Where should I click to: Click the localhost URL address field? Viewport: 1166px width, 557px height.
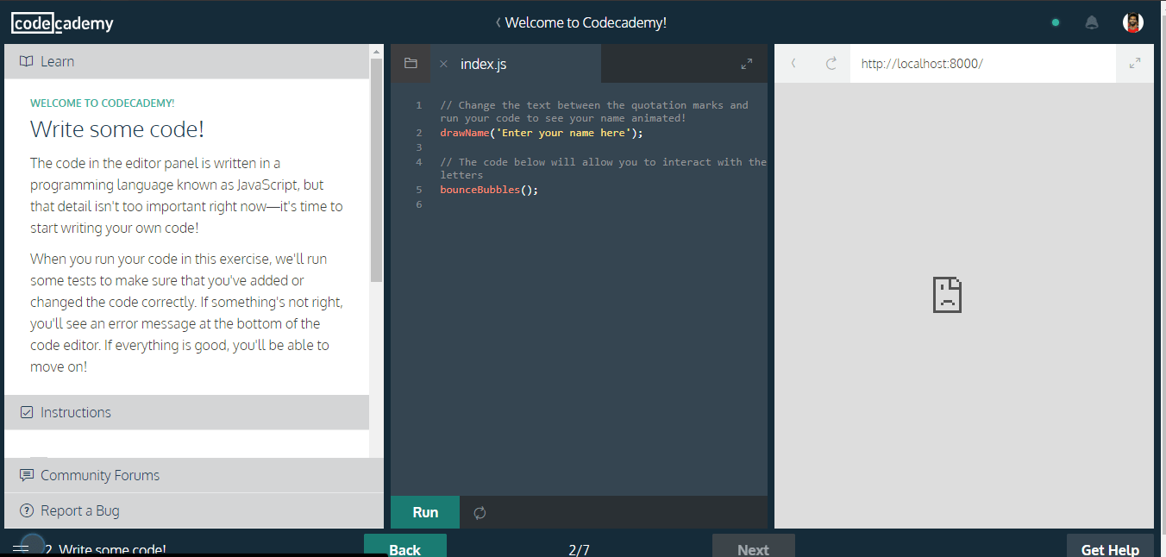tap(921, 62)
